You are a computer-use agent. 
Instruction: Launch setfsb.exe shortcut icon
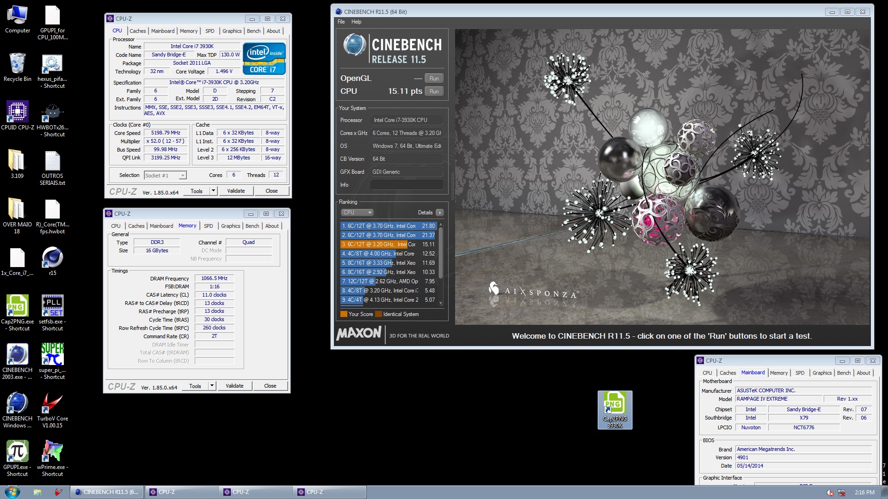click(x=53, y=313)
